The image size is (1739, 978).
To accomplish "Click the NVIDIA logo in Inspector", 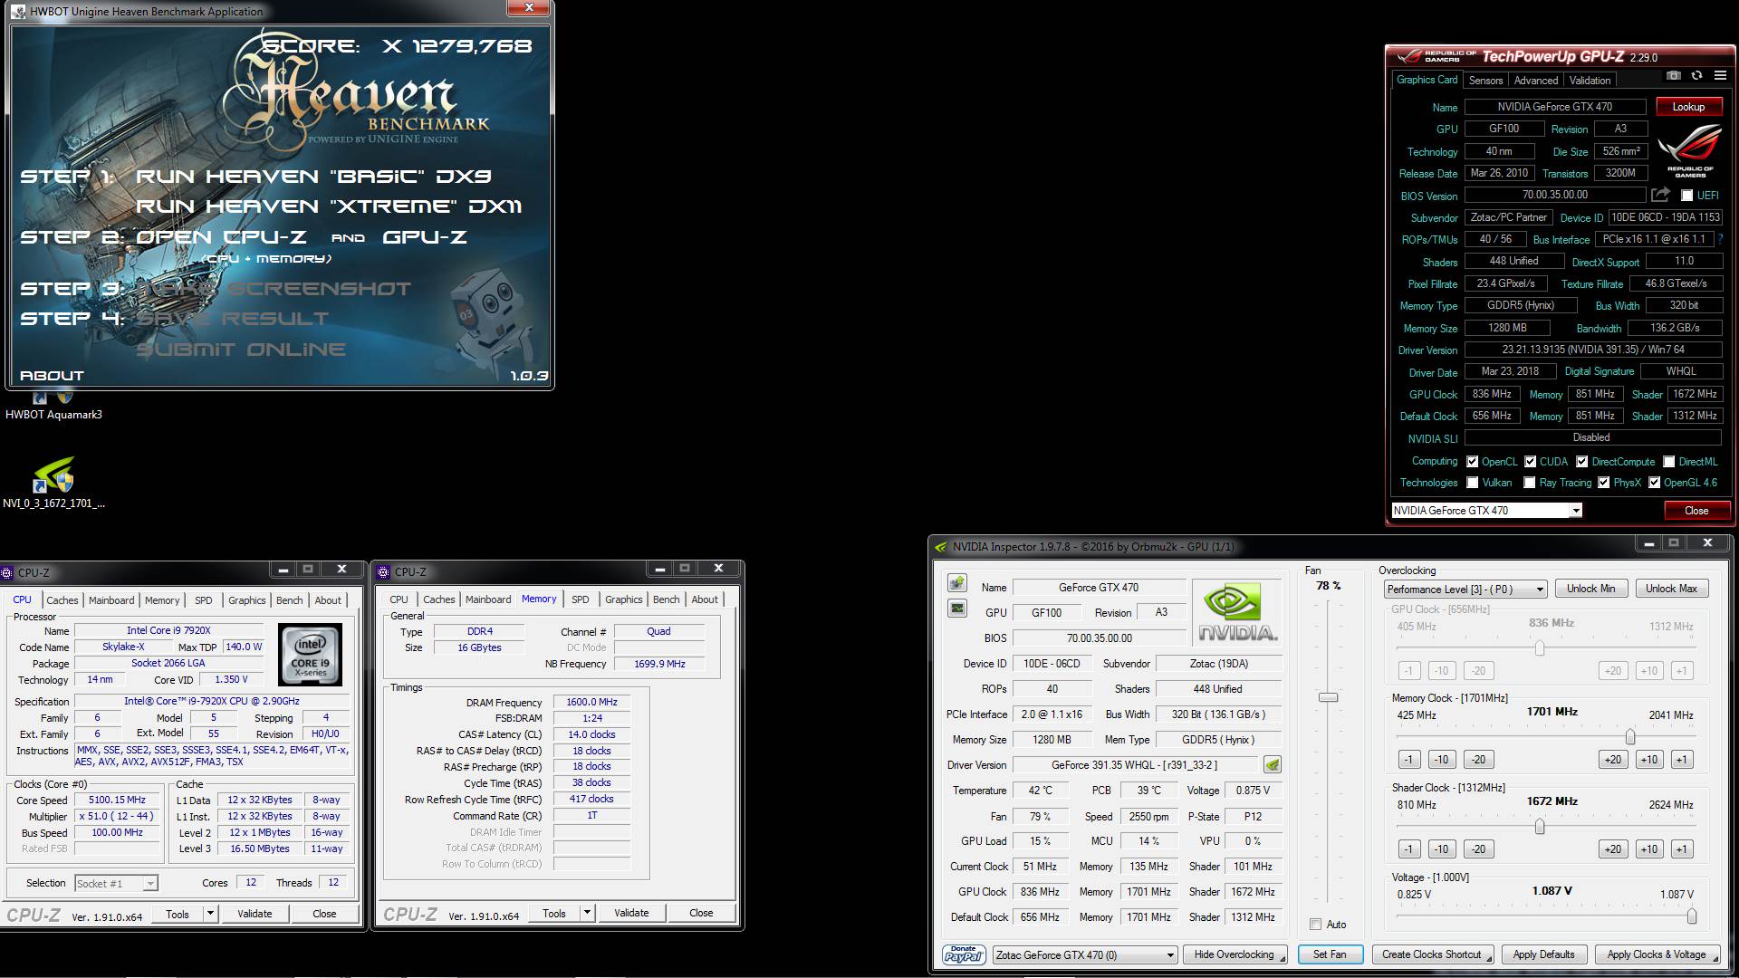I will click(1237, 613).
